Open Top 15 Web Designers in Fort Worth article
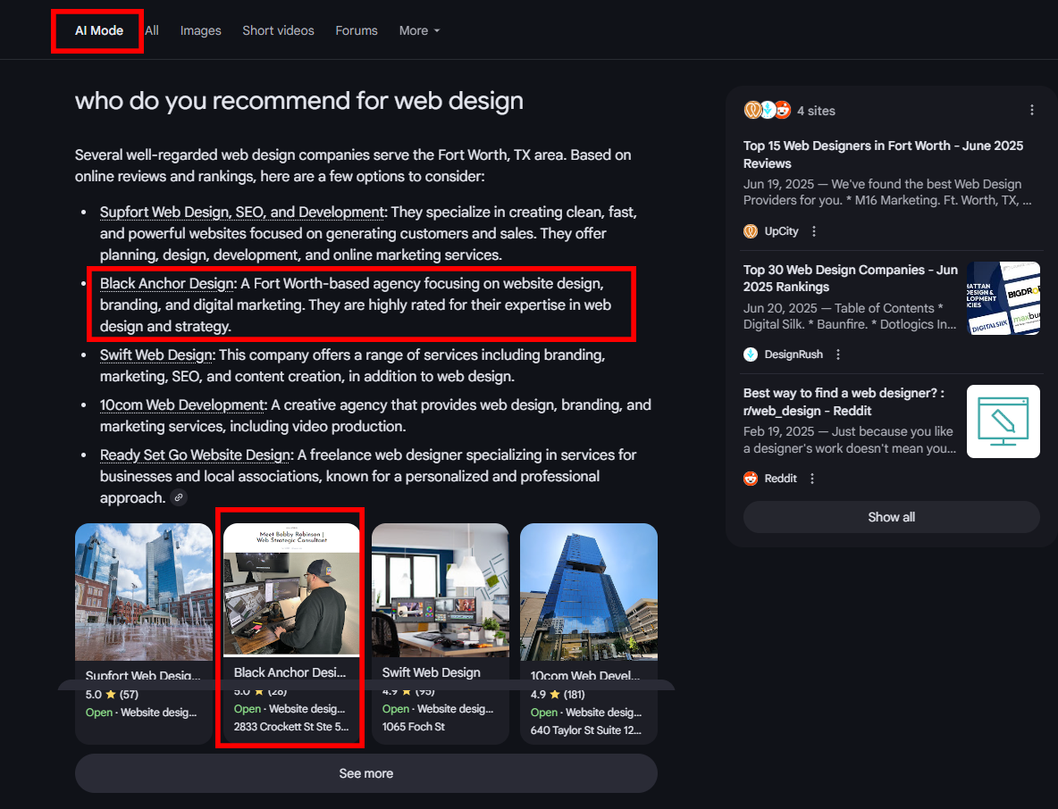 [883, 154]
